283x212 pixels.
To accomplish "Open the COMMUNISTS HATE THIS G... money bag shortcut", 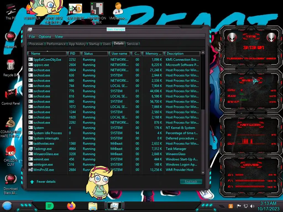I will (11, 127).
